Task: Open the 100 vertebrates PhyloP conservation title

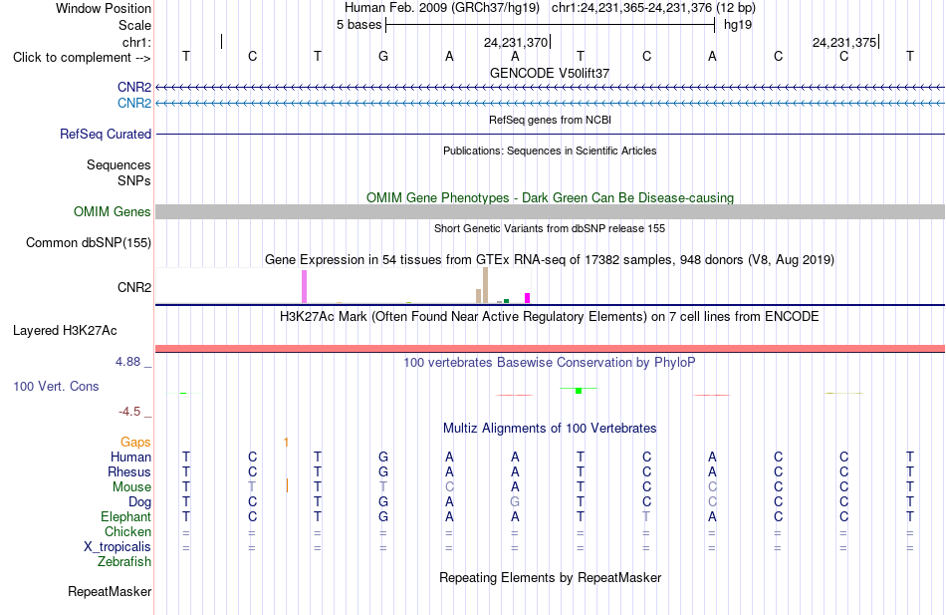Action: [x=550, y=363]
